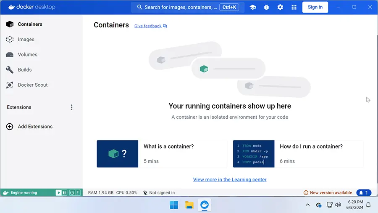
Task: Click the Builds wrench icon
Action: (x=10, y=70)
